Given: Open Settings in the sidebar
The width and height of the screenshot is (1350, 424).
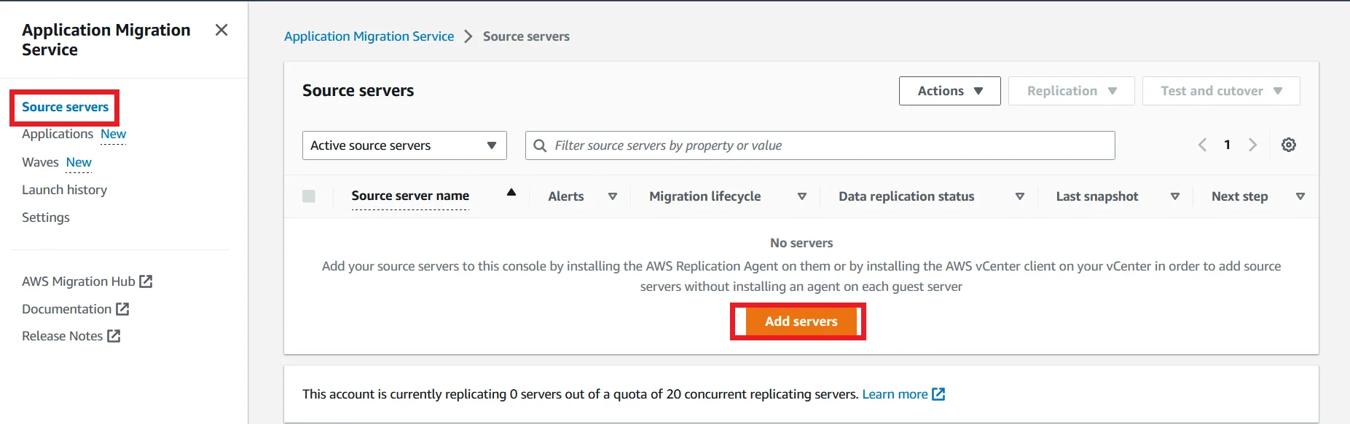Looking at the screenshot, I should (46, 217).
